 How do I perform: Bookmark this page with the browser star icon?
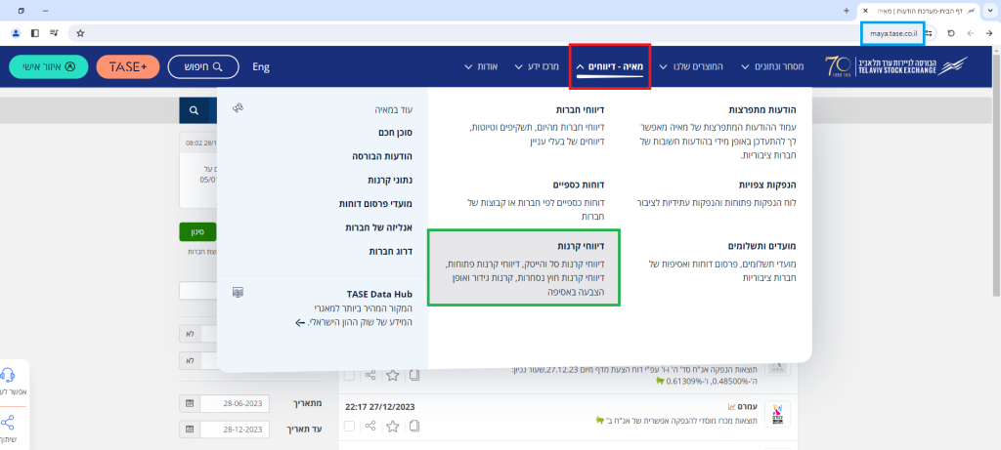click(x=80, y=32)
